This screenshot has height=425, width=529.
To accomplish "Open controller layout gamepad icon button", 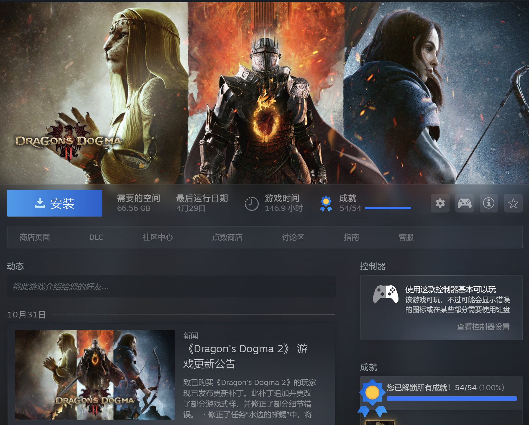I will click(464, 203).
